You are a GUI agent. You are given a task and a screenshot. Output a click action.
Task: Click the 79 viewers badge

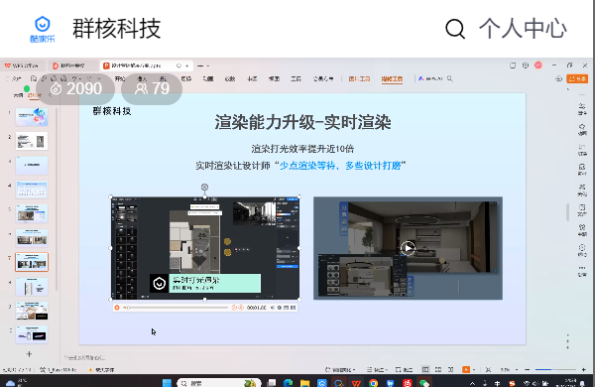[x=152, y=89]
